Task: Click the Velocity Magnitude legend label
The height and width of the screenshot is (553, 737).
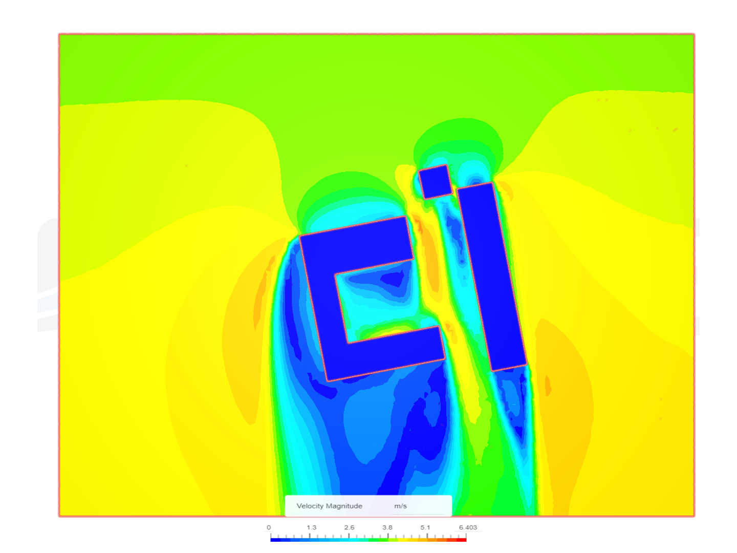Action: (329, 506)
